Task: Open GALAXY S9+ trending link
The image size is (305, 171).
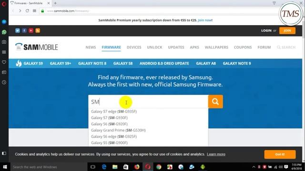Action: [61, 63]
